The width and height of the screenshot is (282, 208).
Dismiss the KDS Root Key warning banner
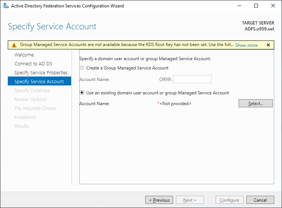[268, 45]
